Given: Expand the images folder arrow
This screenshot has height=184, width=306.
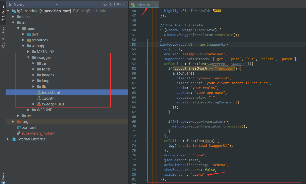Looking at the screenshot, I should [x=33, y=75].
